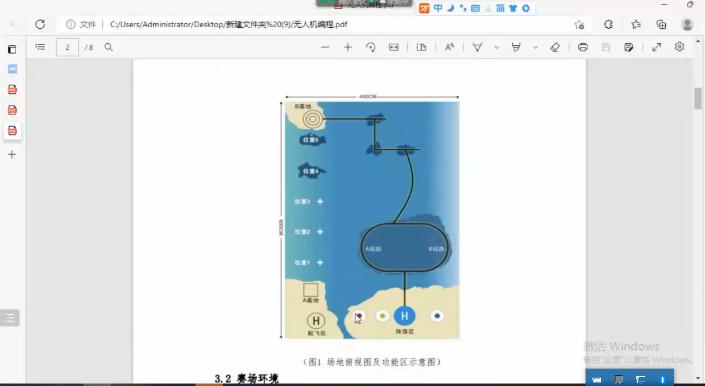Click the fit to width icon
The width and height of the screenshot is (705, 386).
pyautogui.click(x=393, y=47)
